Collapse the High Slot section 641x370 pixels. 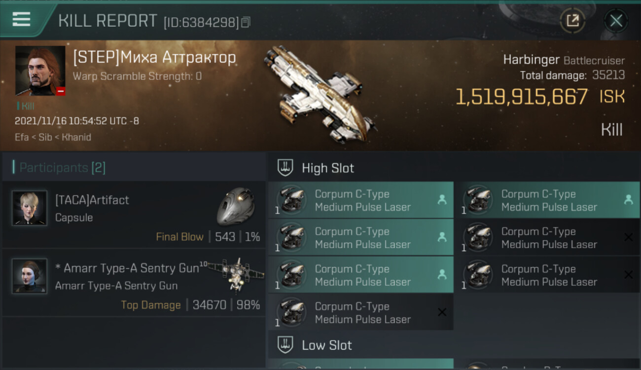(328, 168)
